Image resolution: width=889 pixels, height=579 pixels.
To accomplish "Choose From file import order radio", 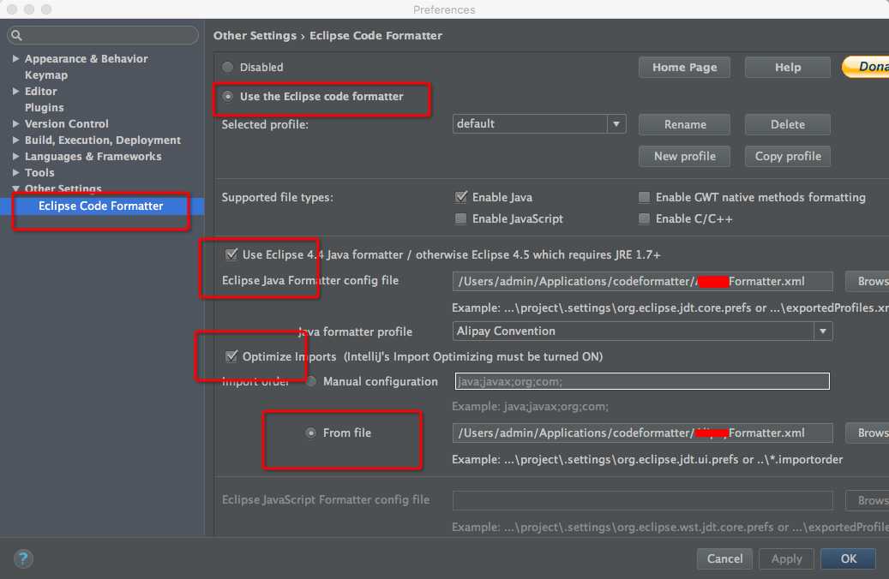I will click(x=310, y=433).
